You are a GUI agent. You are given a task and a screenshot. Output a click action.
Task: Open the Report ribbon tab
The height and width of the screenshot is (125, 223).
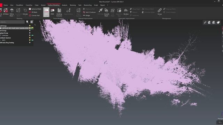coord(102,5)
